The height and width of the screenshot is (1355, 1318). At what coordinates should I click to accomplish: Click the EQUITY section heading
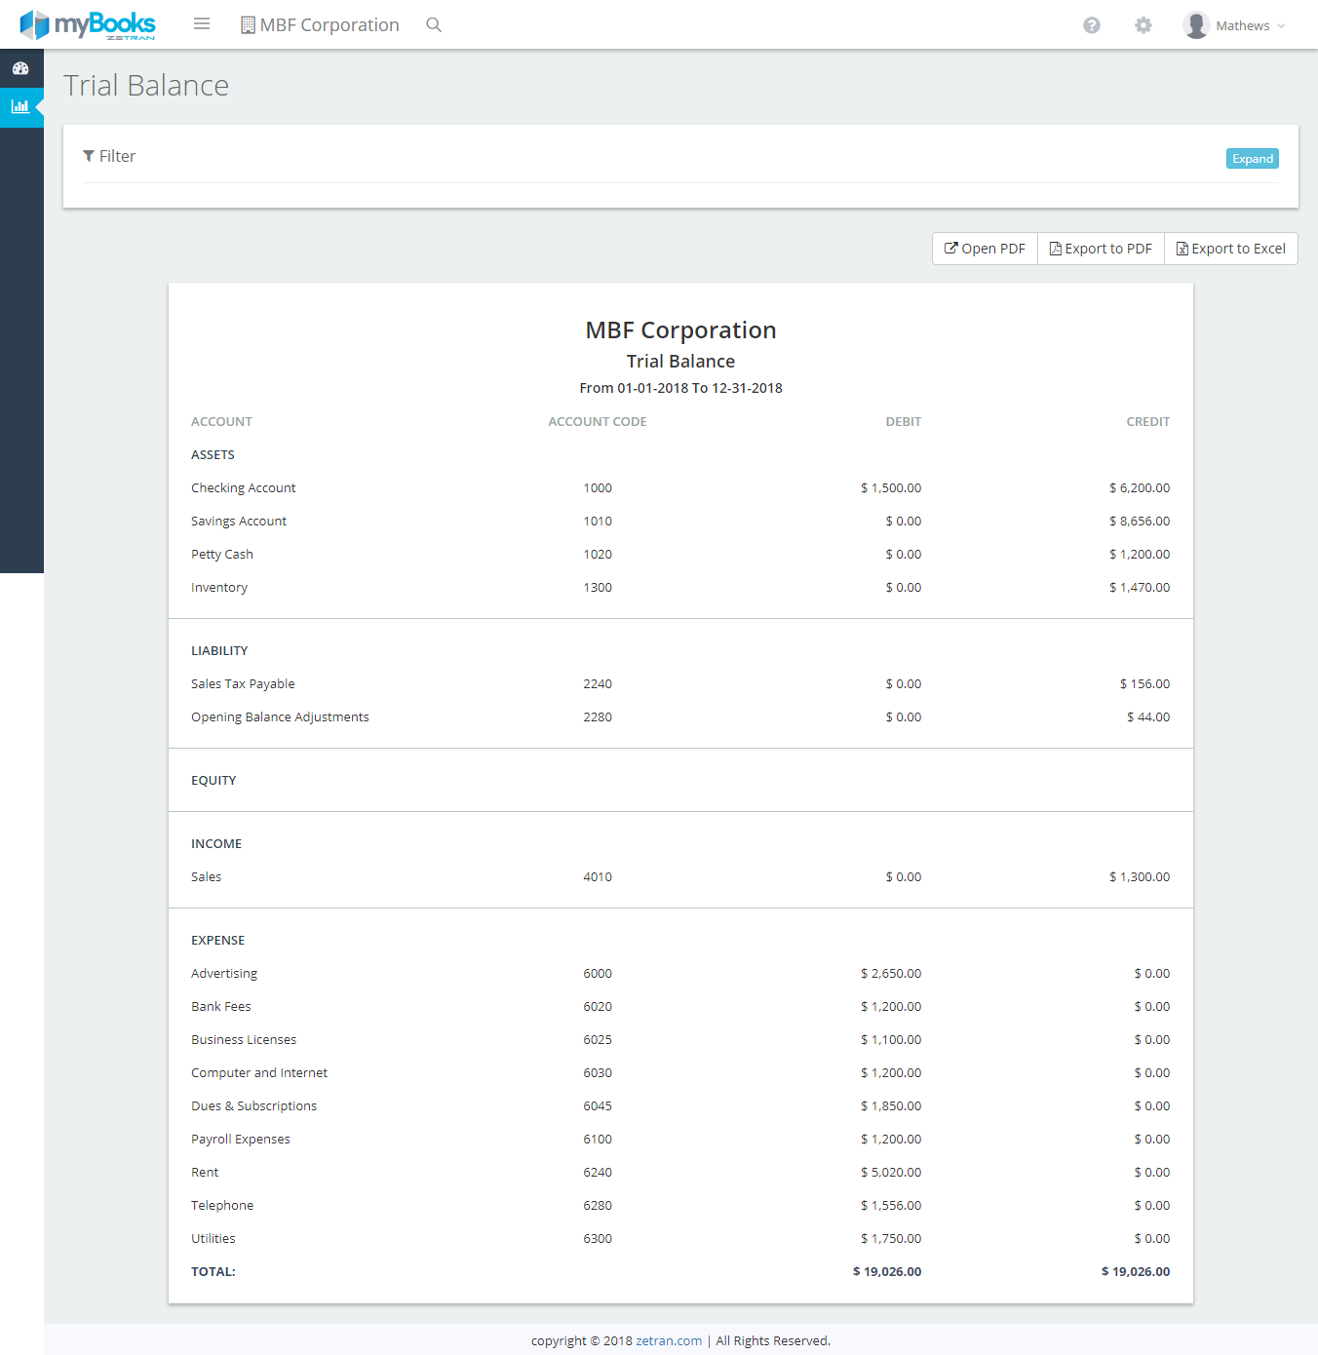213,781
